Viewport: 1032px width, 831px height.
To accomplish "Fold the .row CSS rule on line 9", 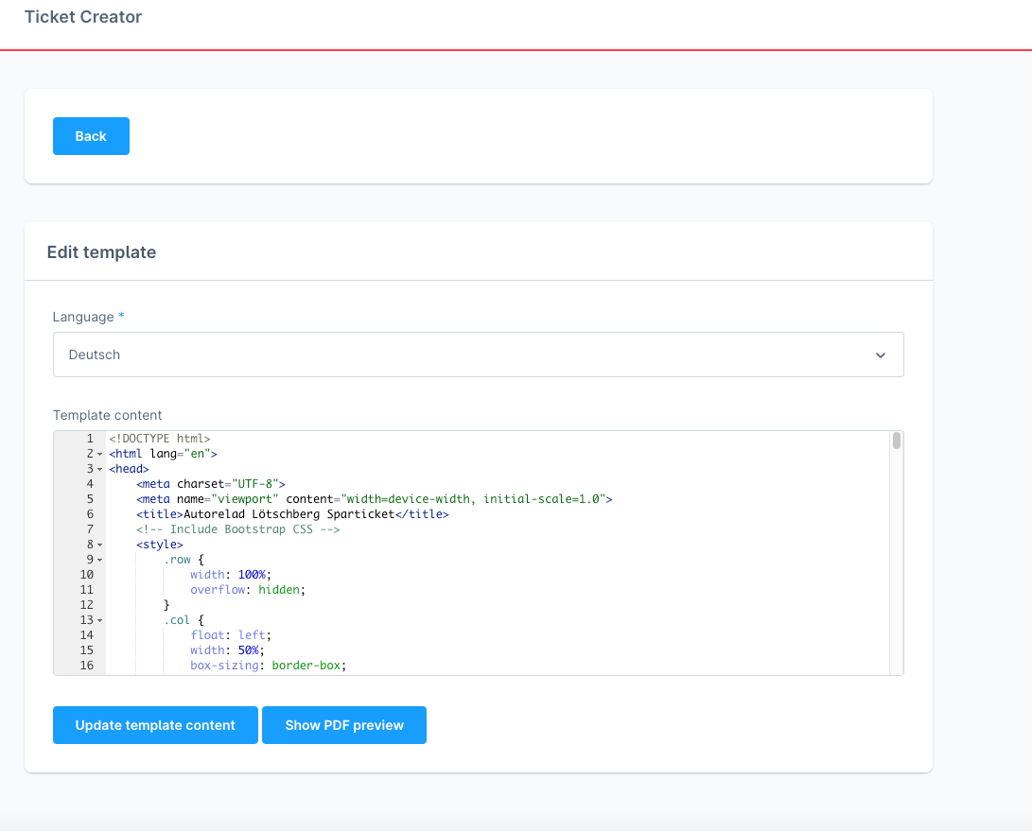I will coord(100,560).
